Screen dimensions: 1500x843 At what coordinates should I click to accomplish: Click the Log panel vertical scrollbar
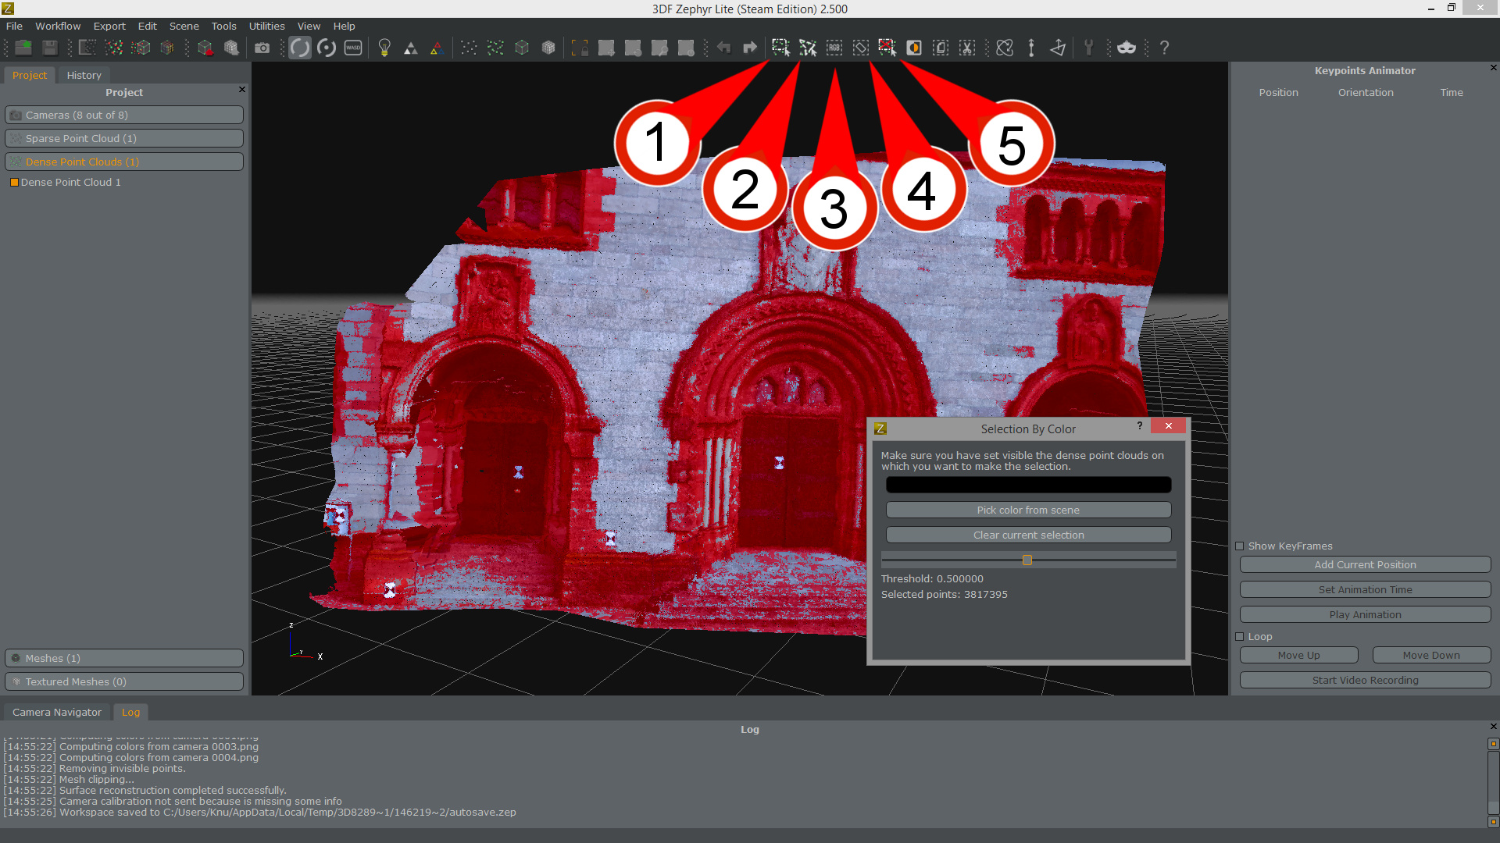pyautogui.click(x=1493, y=782)
